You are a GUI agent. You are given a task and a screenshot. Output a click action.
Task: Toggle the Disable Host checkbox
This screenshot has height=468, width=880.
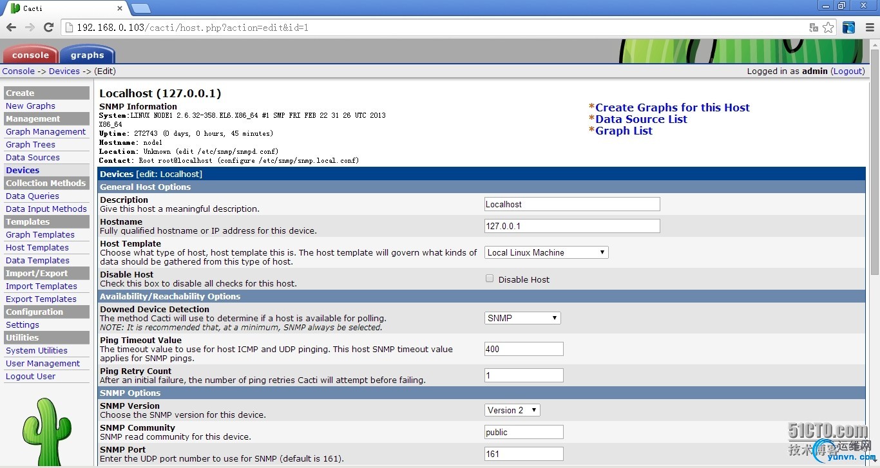490,279
